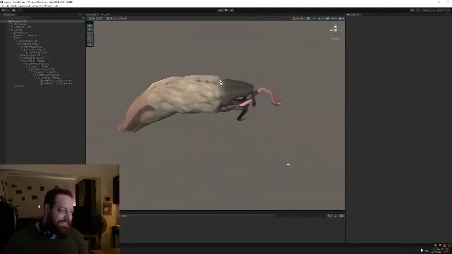Toggle scene effects icon
This screenshot has height=254, width=452.
(320, 18)
